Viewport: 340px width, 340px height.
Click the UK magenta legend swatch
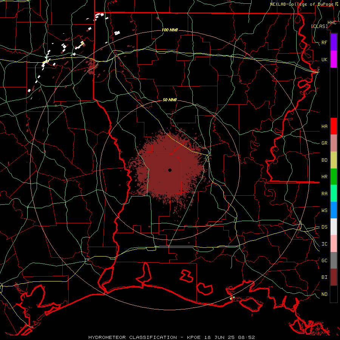pyautogui.click(x=334, y=59)
